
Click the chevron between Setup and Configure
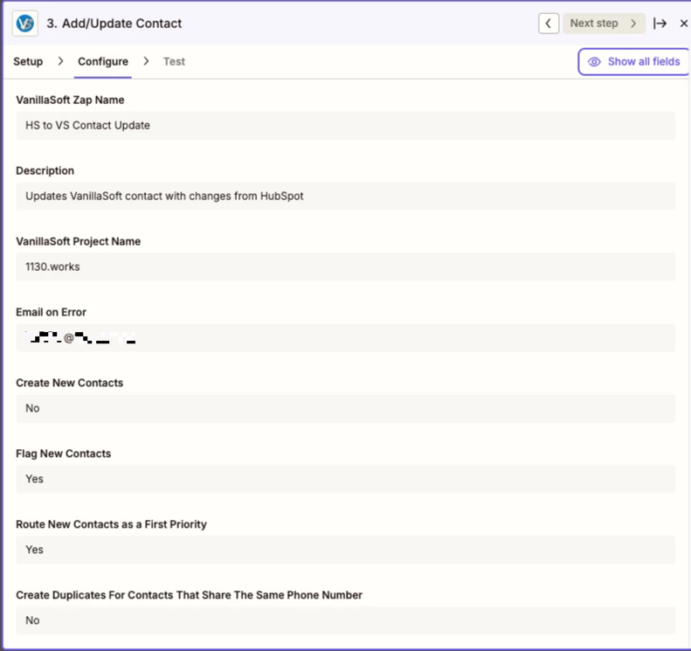60,62
